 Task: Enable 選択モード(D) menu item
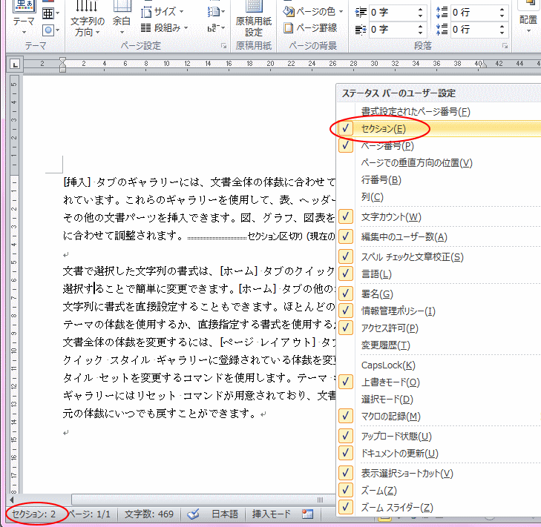[x=439, y=399]
